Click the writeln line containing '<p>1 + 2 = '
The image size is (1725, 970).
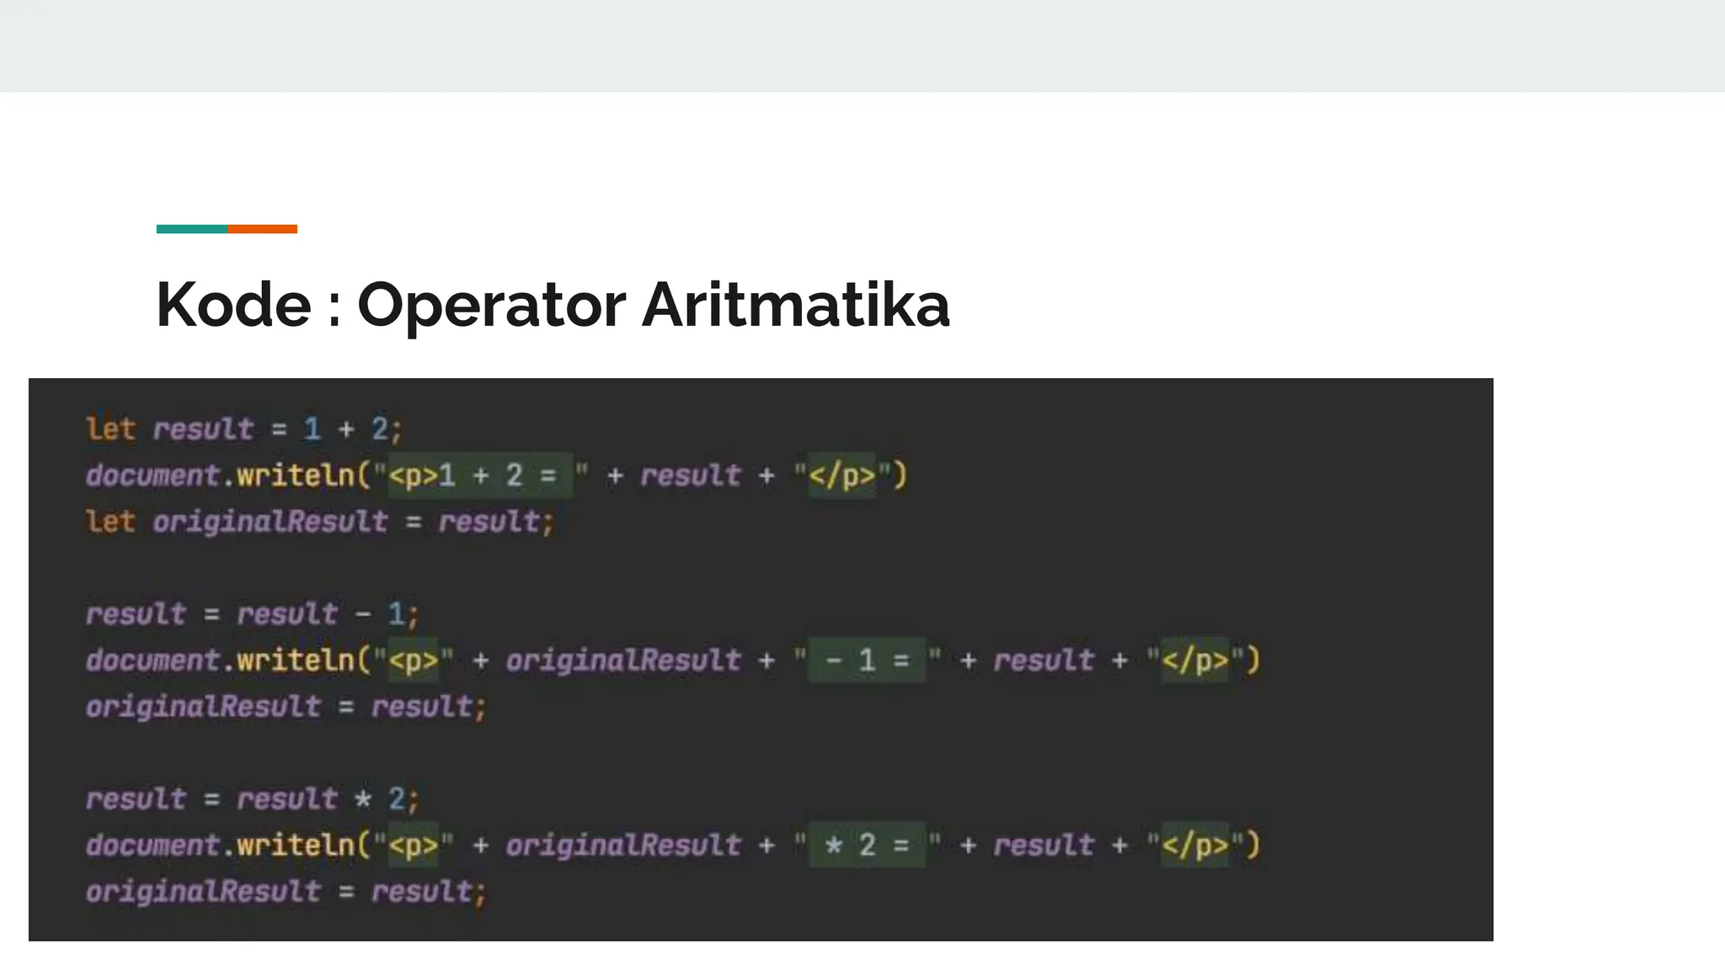point(497,476)
